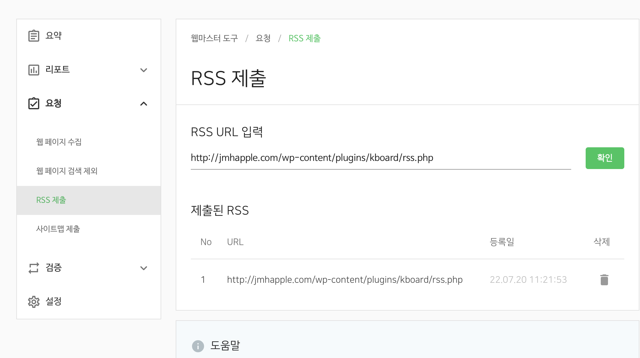Delete submitted RSS with trash icon

(604, 280)
